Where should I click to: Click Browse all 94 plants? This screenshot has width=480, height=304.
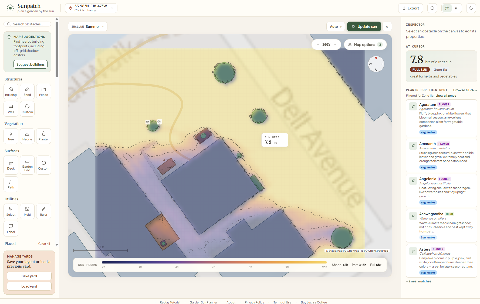click(x=465, y=90)
